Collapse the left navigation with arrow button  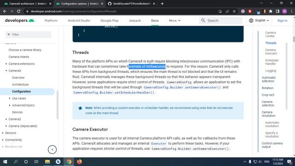pos(52,149)
